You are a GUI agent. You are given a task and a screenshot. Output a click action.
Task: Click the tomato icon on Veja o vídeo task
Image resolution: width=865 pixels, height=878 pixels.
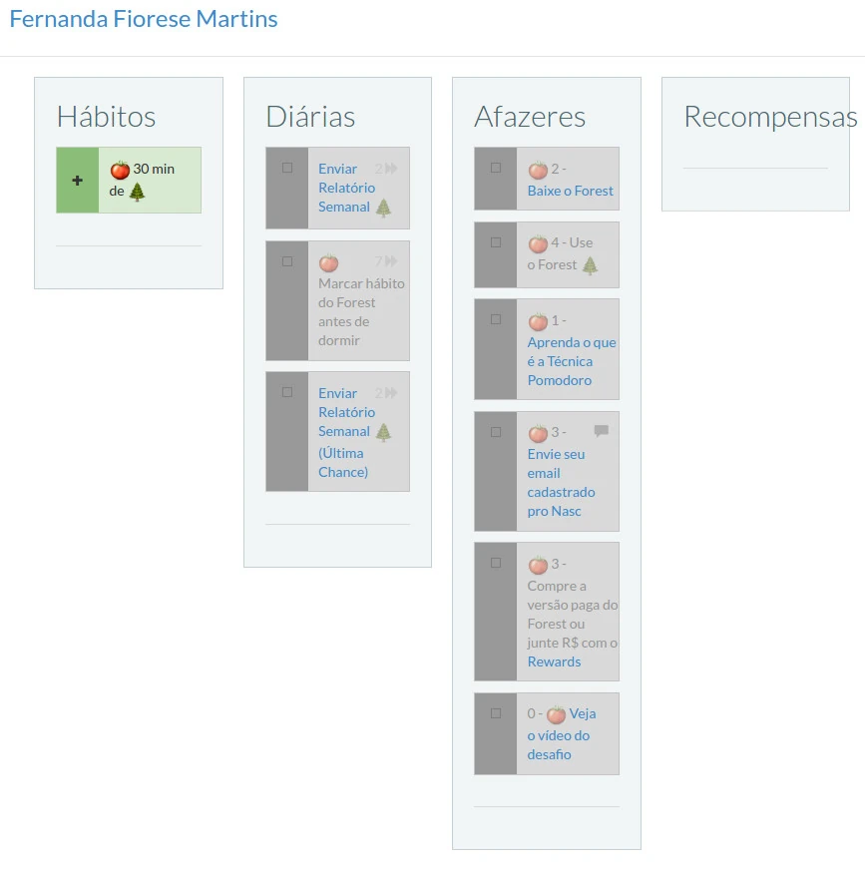(556, 714)
